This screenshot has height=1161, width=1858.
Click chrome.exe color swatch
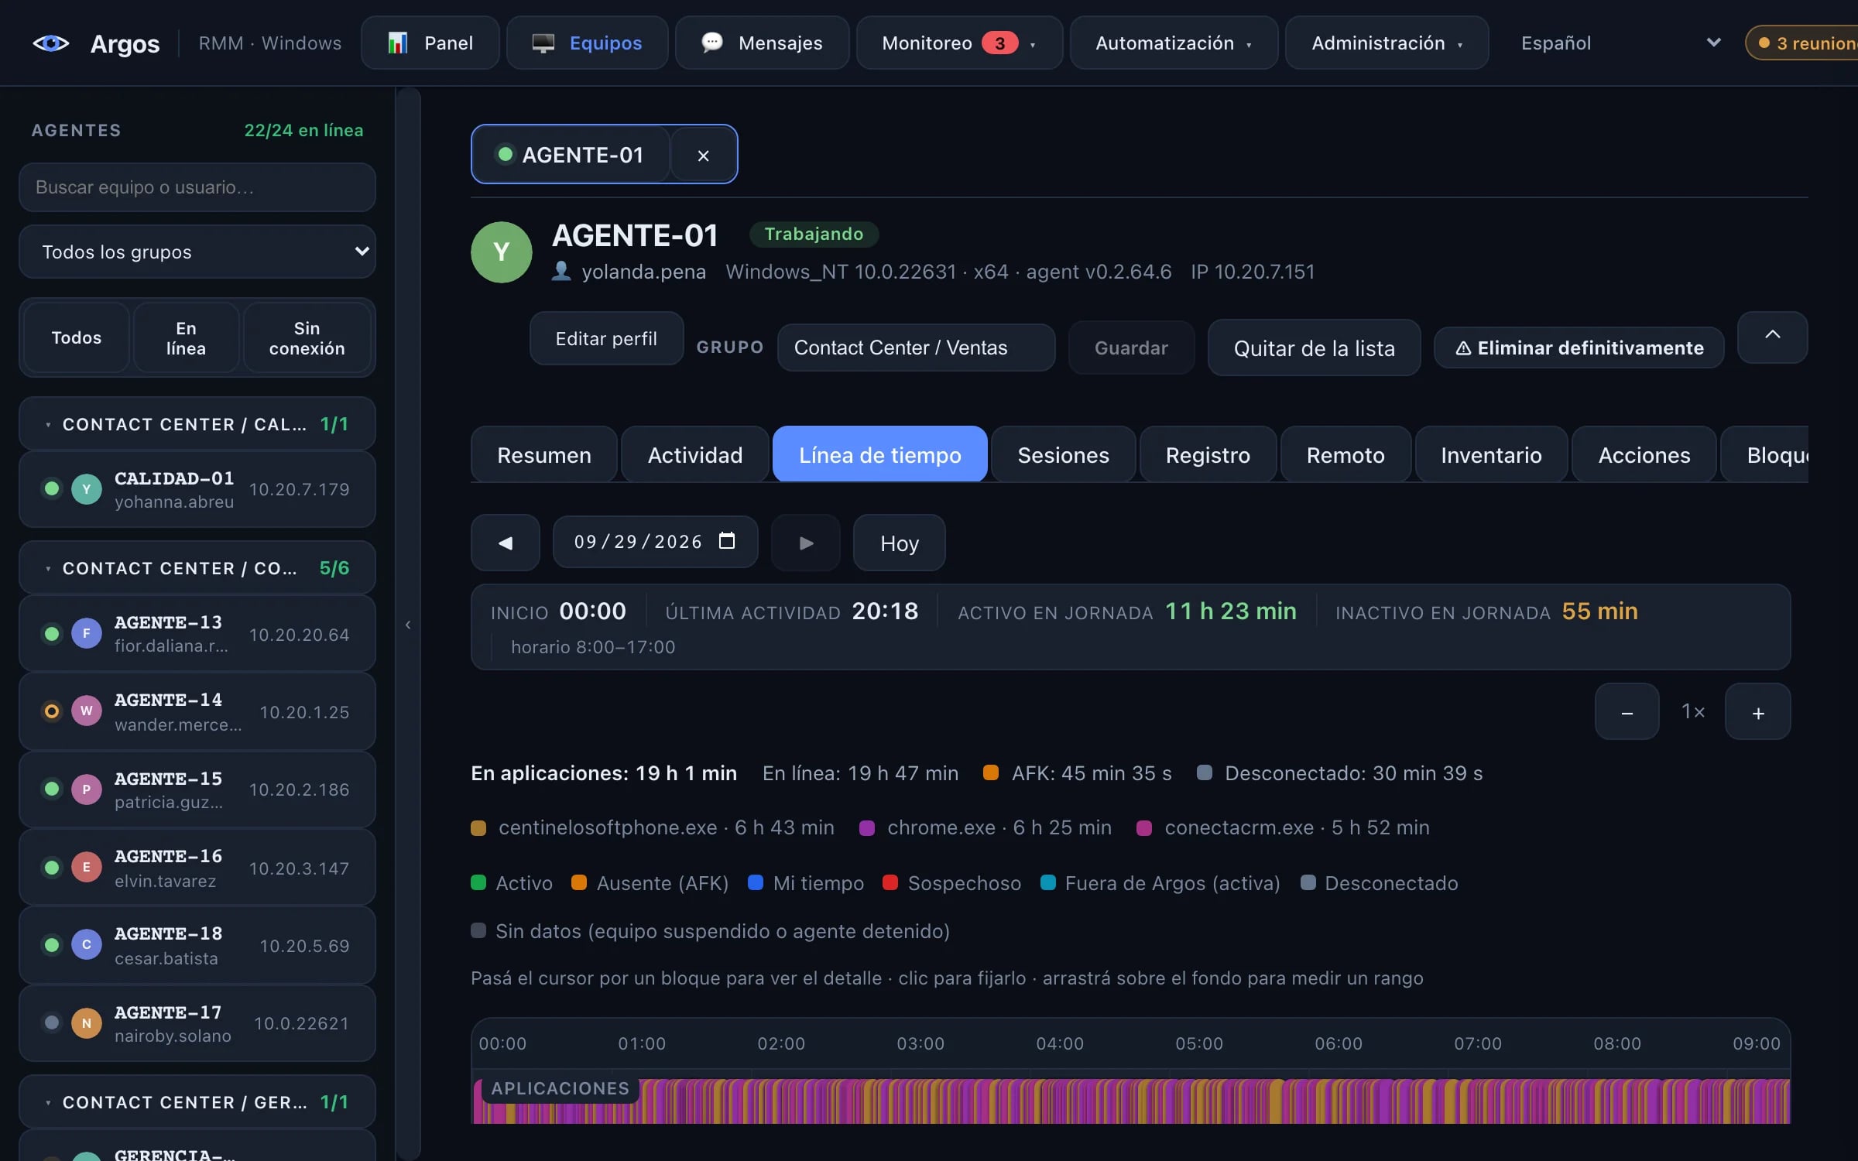click(867, 827)
